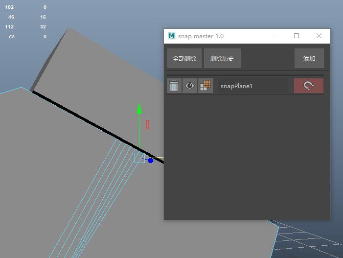Viewport: 343px width, 258px height.
Task: Click the Maya logo in snap master title bar
Action: click(172, 36)
